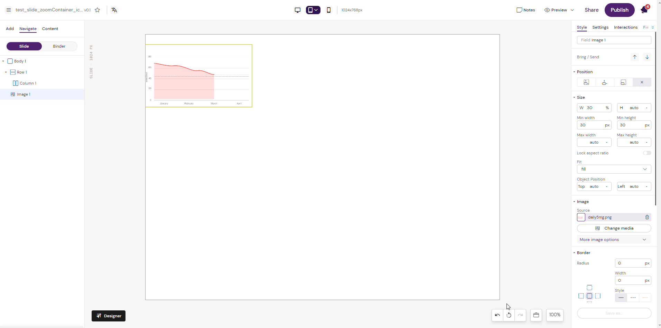Open notifications bell with badge

pyautogui.click(x=644, y=10)
